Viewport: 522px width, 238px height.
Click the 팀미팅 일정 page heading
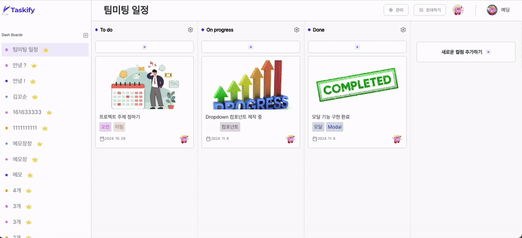point(126,10)
